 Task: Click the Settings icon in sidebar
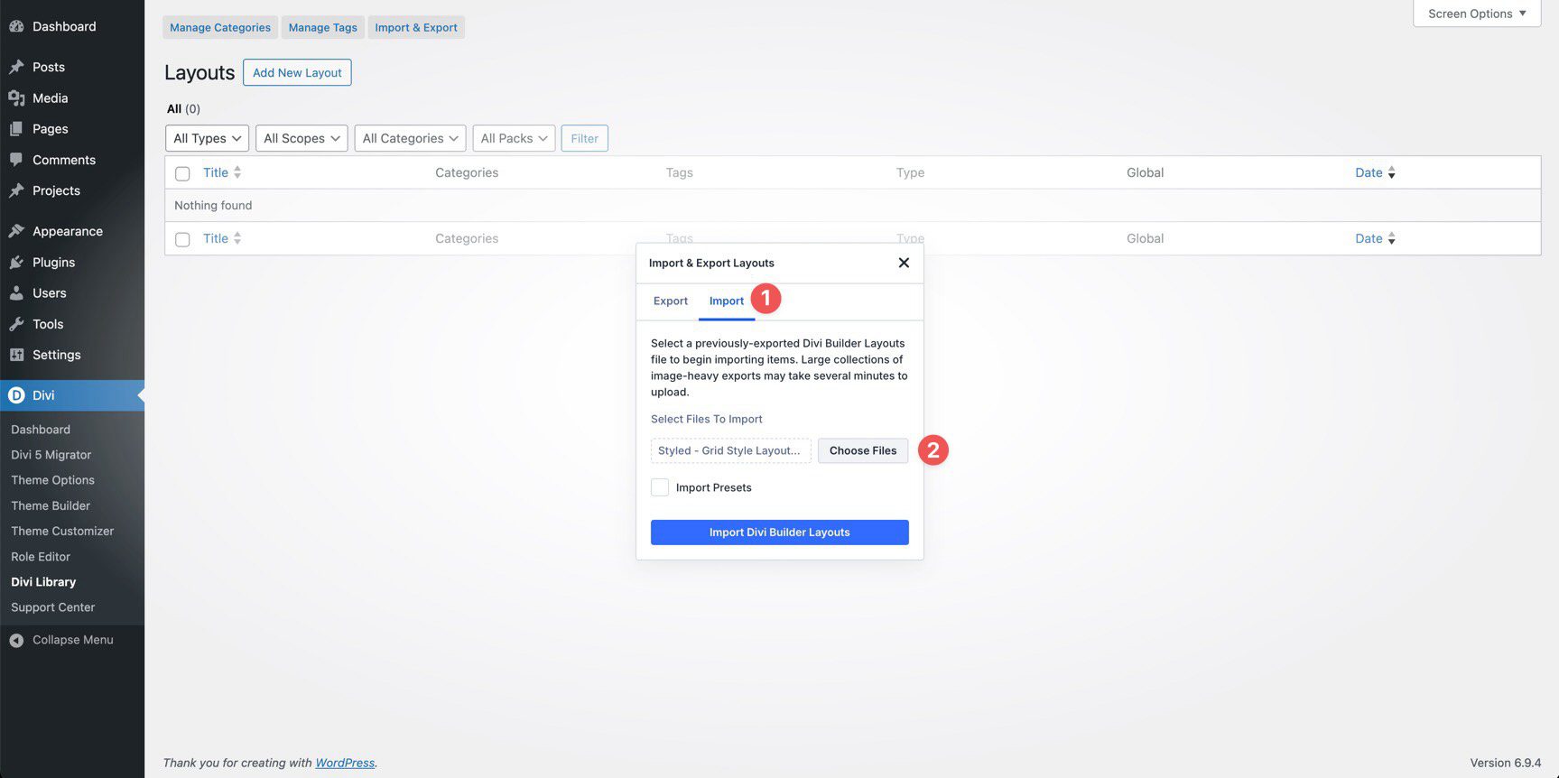16,355
